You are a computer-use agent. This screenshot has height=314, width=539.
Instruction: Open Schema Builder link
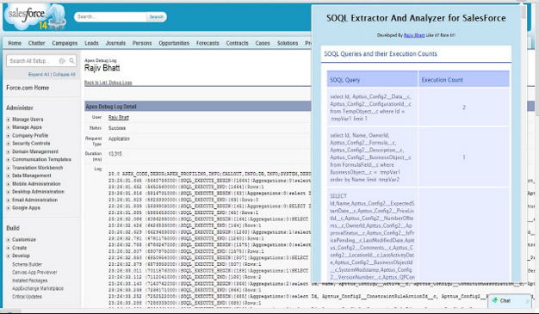pyautogui.click(x=28, y=264)
